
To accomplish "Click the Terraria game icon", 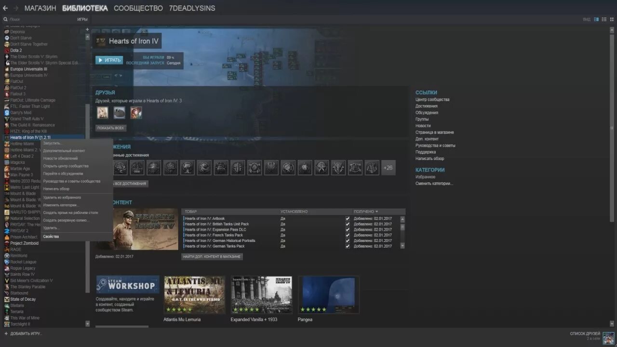I will (7, 312).
